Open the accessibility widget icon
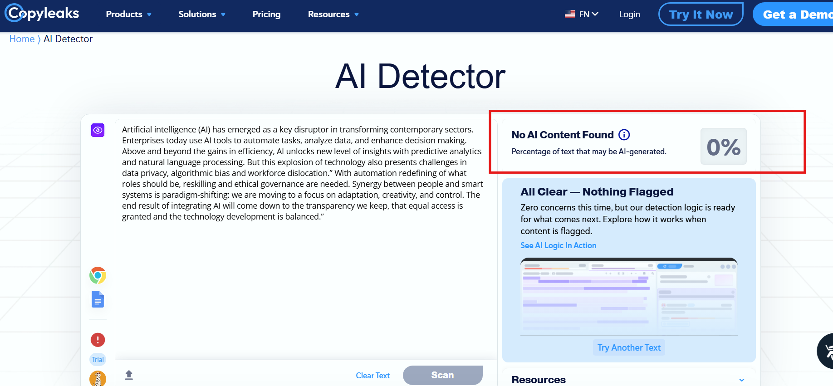 (x=827, y=351)
